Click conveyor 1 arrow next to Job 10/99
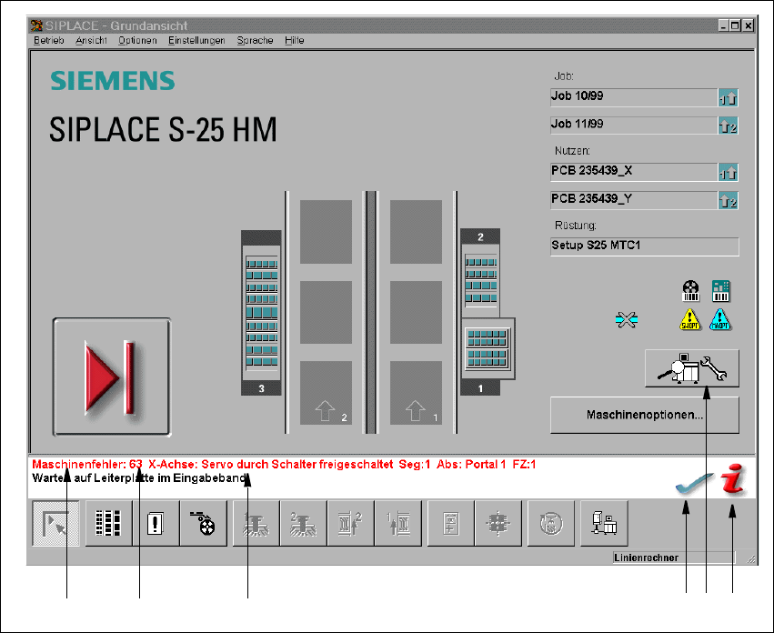 (x=728, y=98)
